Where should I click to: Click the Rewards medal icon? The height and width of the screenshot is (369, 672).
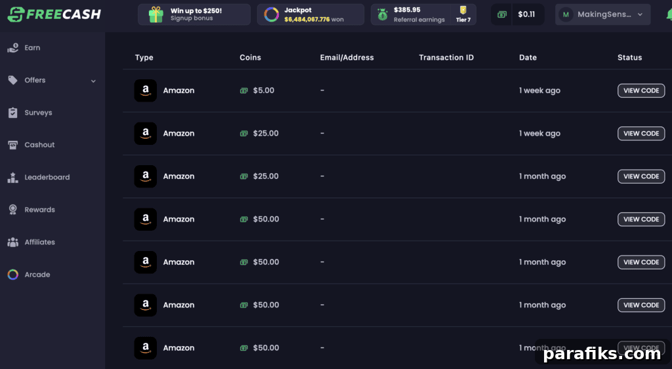[13, 210]
